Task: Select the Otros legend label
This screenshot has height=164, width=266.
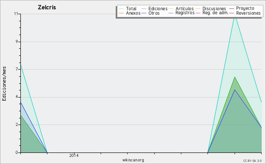Action: 154,13
